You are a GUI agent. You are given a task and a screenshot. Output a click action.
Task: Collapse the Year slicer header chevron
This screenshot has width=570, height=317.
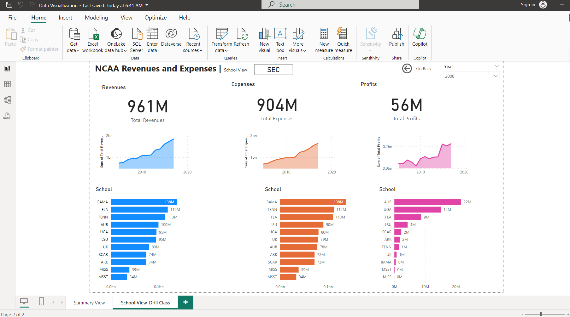tap(497, 66)
